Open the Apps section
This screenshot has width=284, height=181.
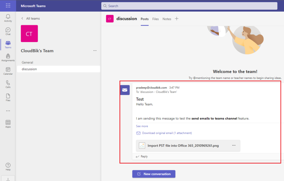click(x=8, y=124)
